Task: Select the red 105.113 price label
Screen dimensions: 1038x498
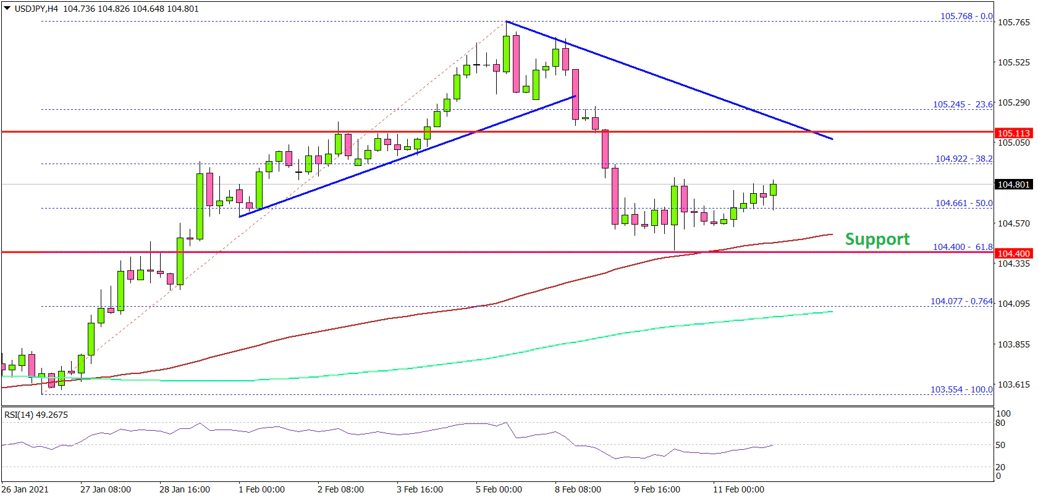Action: (x=1013, y=133)
